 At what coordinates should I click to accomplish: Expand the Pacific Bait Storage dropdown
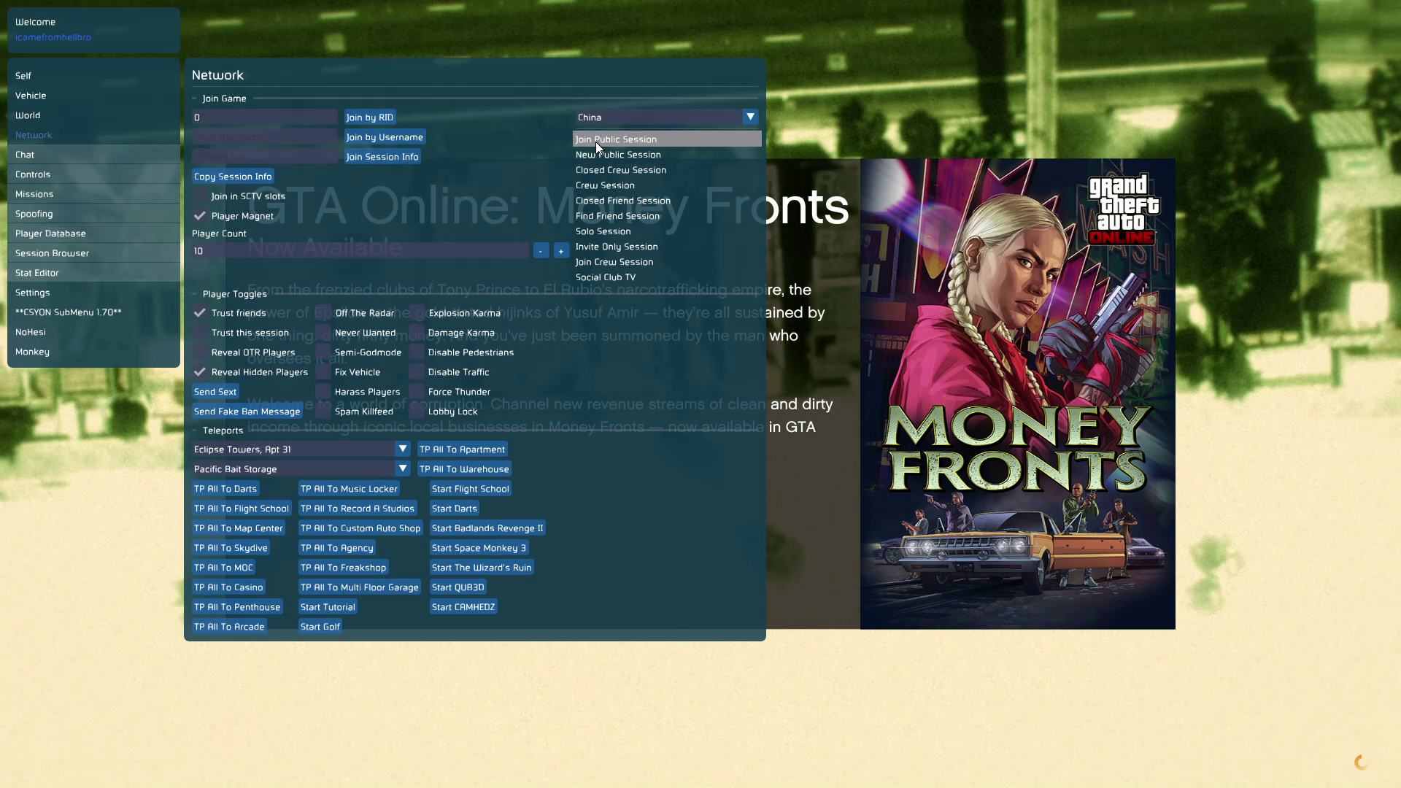(x=402, y=468)
